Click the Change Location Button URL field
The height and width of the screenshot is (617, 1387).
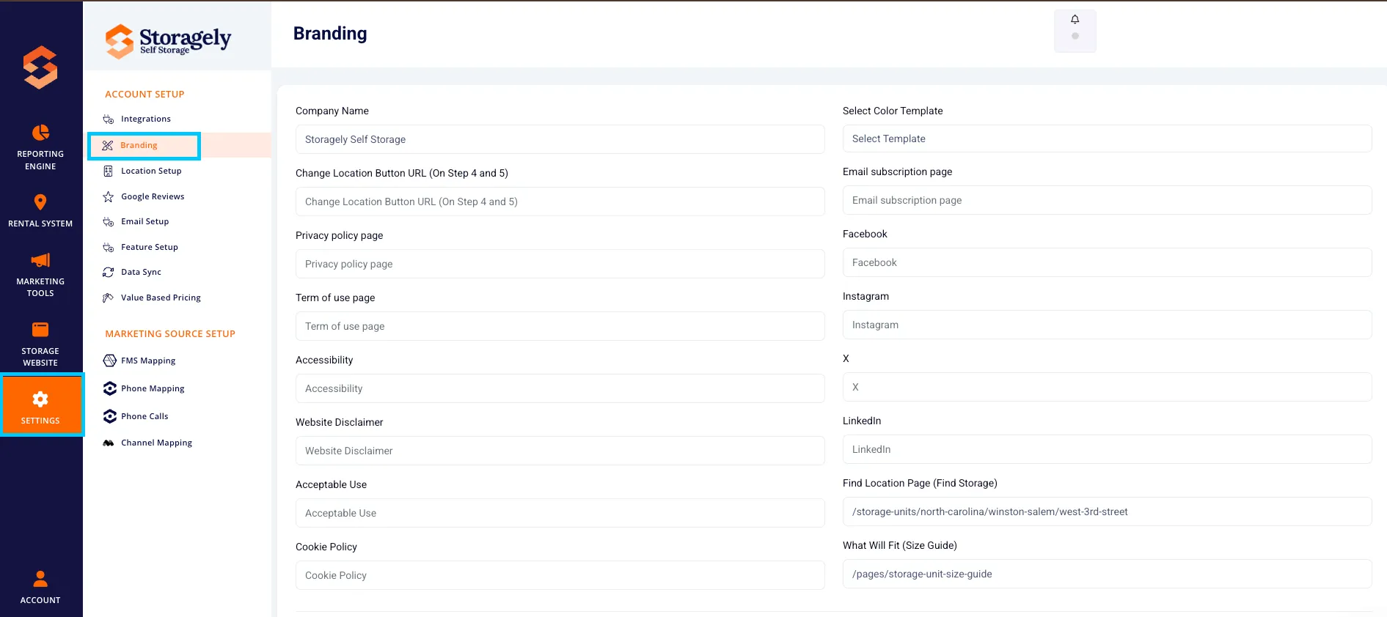tap(560, 202)
